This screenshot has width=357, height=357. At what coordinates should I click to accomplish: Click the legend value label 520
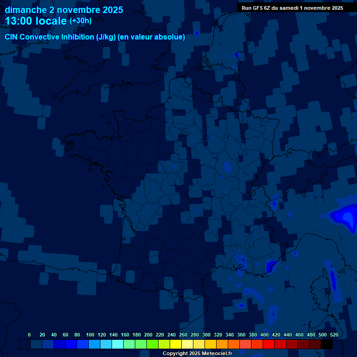coord(334,335)
